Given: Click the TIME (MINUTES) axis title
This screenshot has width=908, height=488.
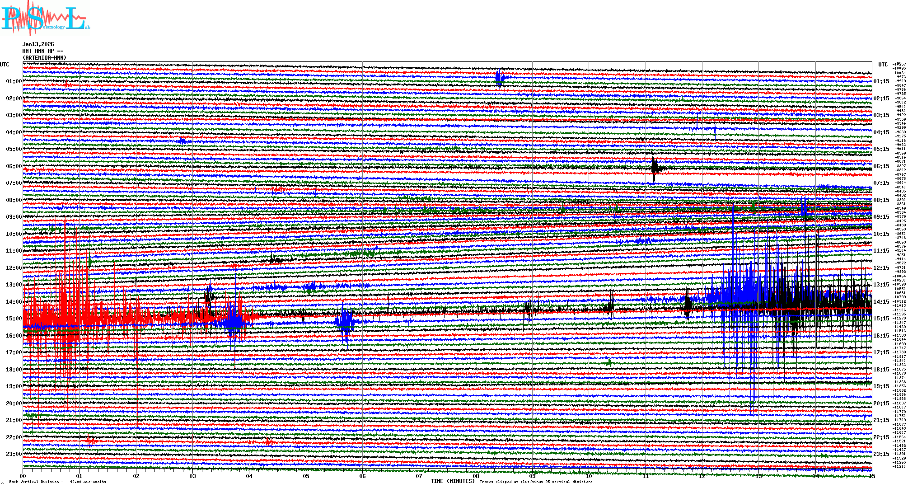Looking at the screenshot, I should point(452,481).
